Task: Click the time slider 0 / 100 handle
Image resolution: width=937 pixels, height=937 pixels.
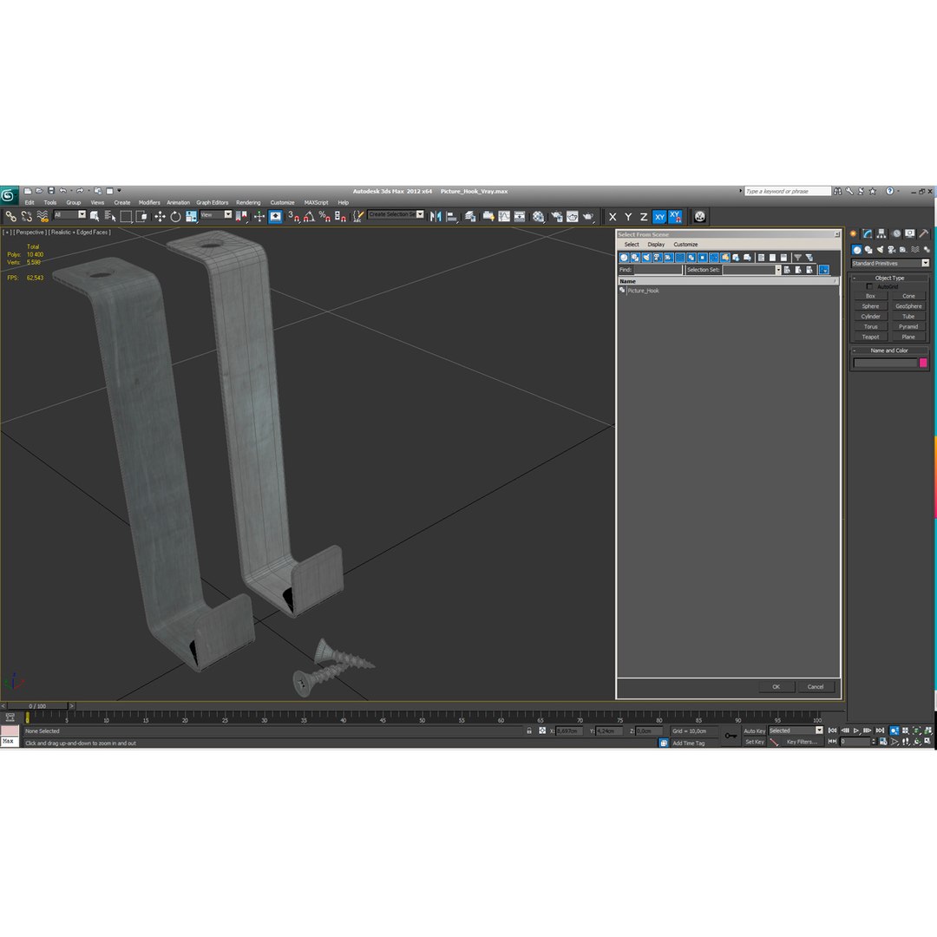Action: point(37,706)
